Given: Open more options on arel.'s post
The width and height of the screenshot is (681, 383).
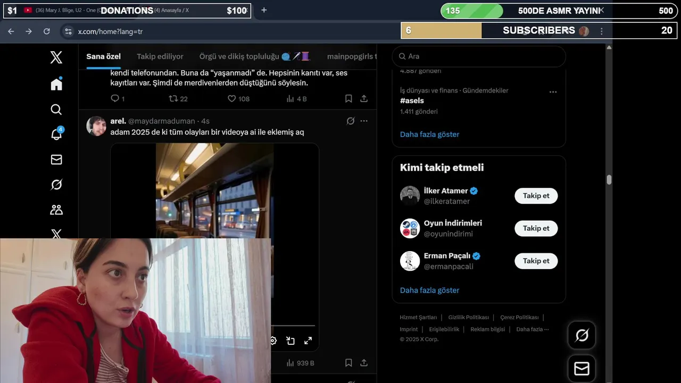Looking at the screenshot, I should (x=364, y=121).
